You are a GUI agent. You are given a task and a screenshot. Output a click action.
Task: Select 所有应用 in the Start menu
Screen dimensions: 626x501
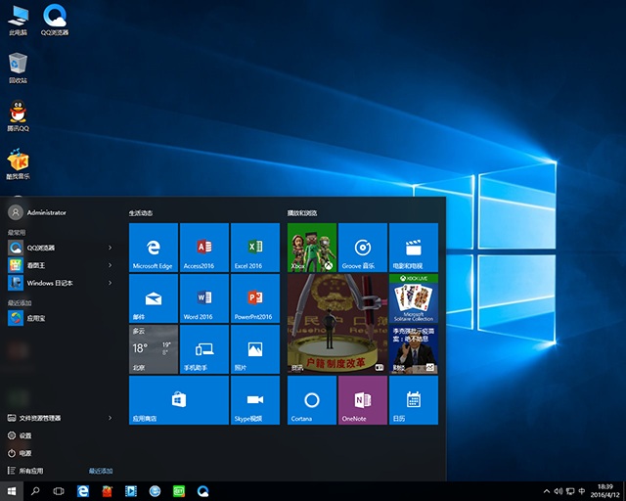coord(30,471)
